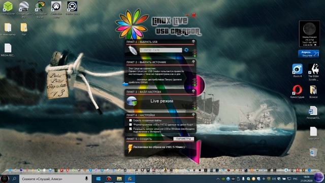Click the taskbar search magnifier icon
The image size is (325, 183).
[x=14, y=178]
